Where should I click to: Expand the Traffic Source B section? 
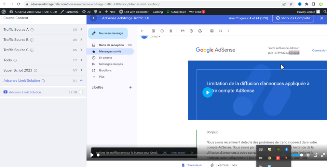pos(81,40)
